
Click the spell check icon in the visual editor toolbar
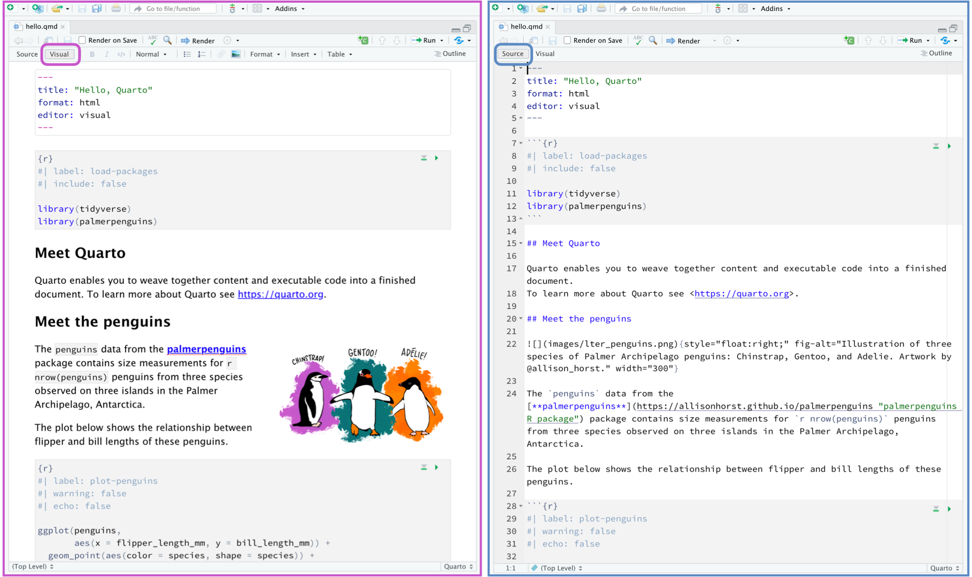click(x=152, y=40)
